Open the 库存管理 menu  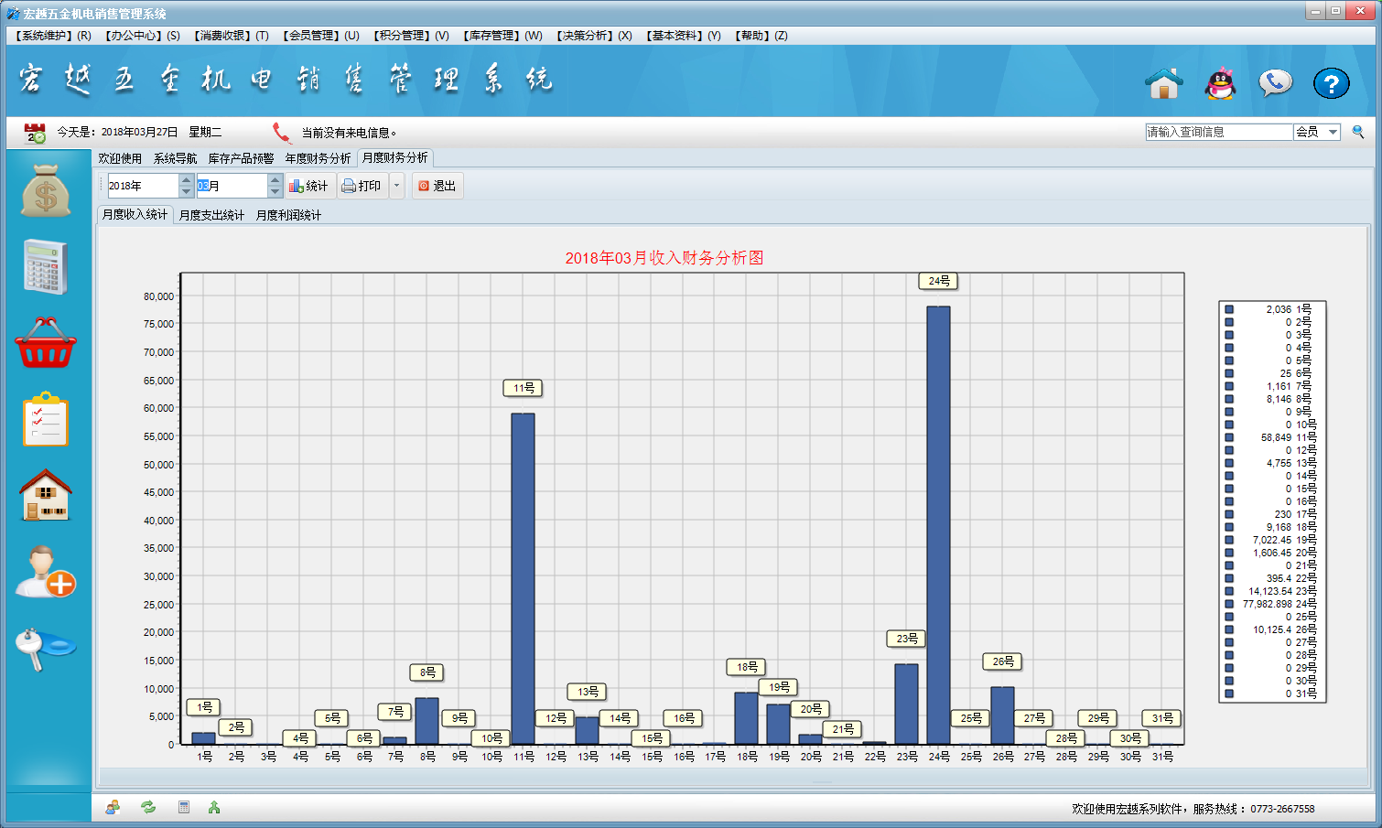click(502, 36)
